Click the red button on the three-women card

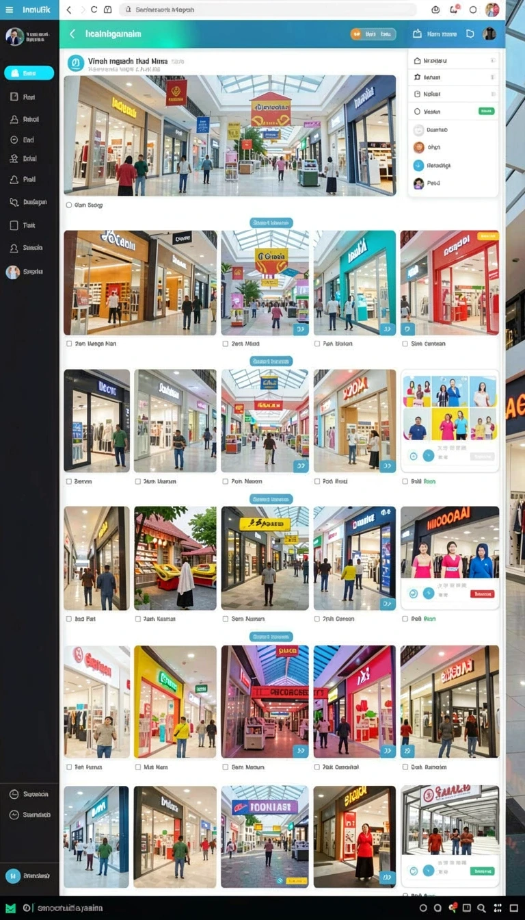click(x=482, y=593)
